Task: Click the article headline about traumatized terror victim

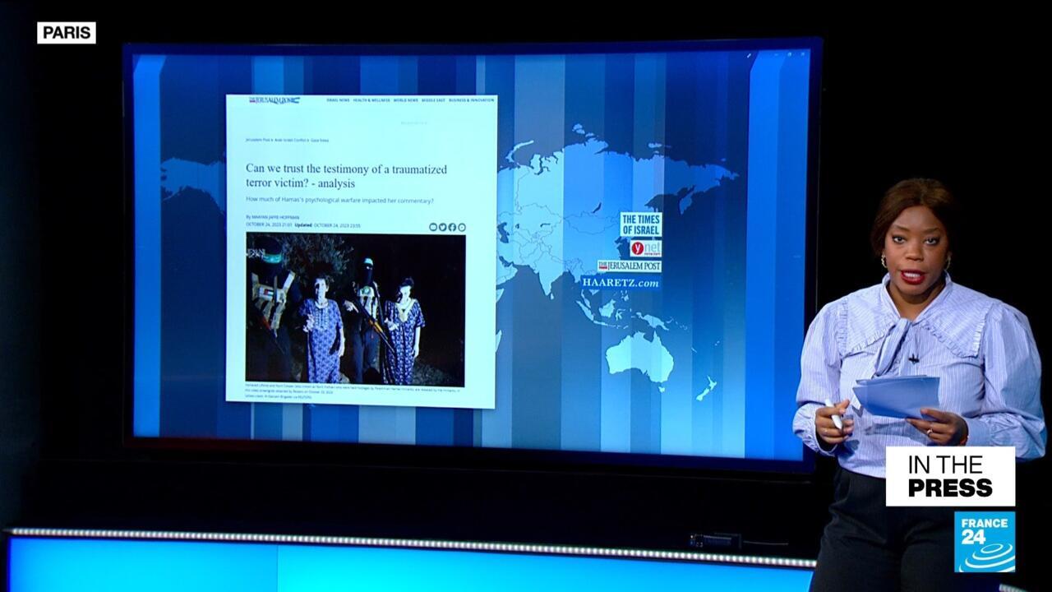Action: coord(346,176)
